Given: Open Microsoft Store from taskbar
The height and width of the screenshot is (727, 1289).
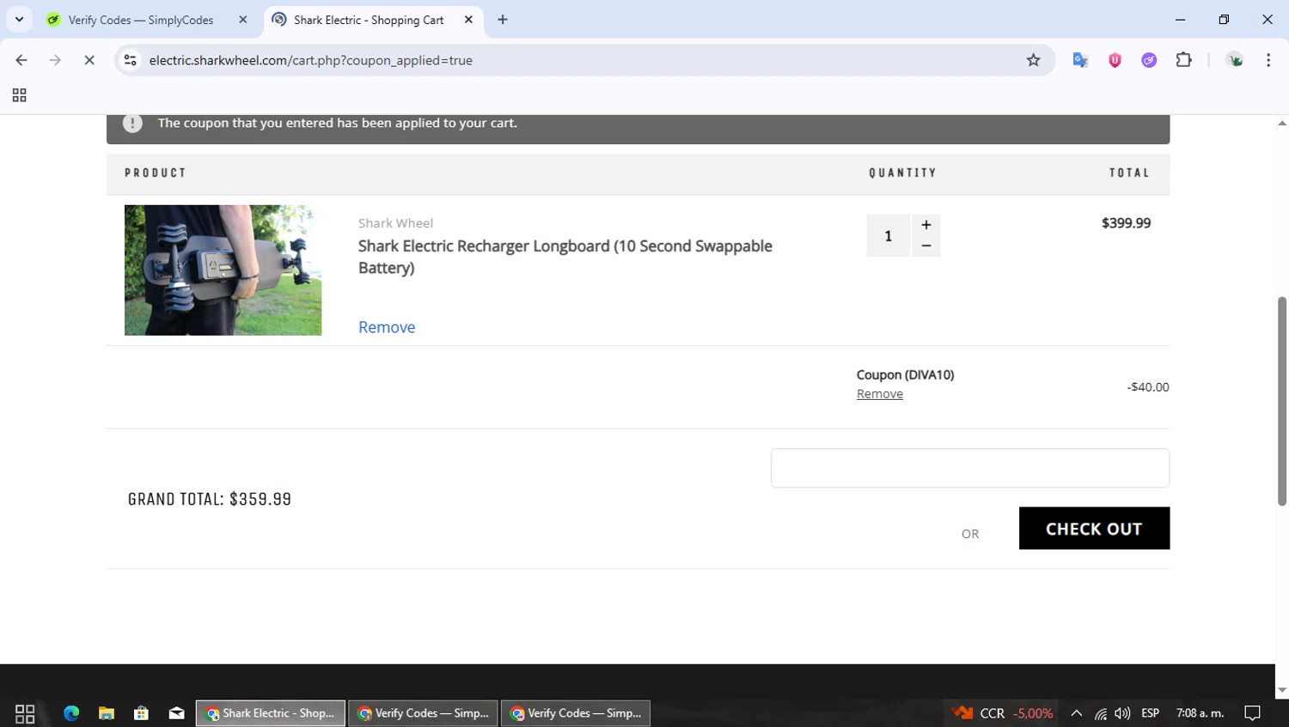Looking at the screenshot, I should (x=141, y=713).
